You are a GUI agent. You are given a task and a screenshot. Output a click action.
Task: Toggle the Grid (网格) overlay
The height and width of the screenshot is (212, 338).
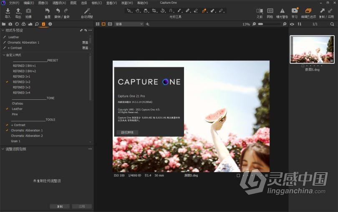pos(270,10)
